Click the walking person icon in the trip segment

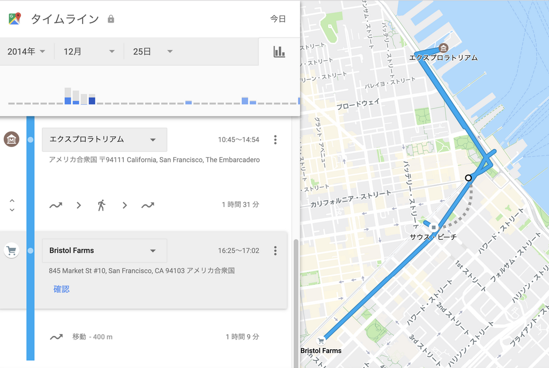point(101,205)
